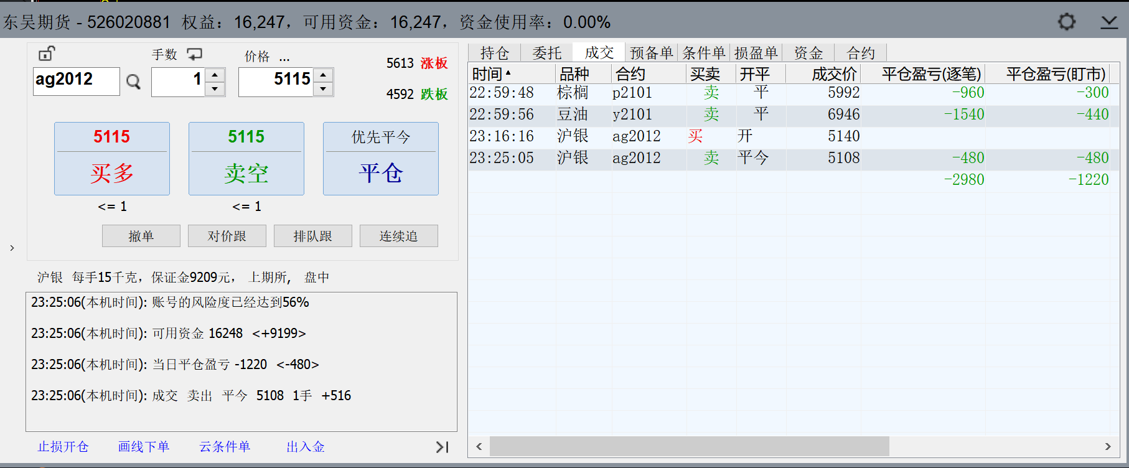Sort by the 合约 column header
This screenshot has width=1129, height=468.
point(649,74)
